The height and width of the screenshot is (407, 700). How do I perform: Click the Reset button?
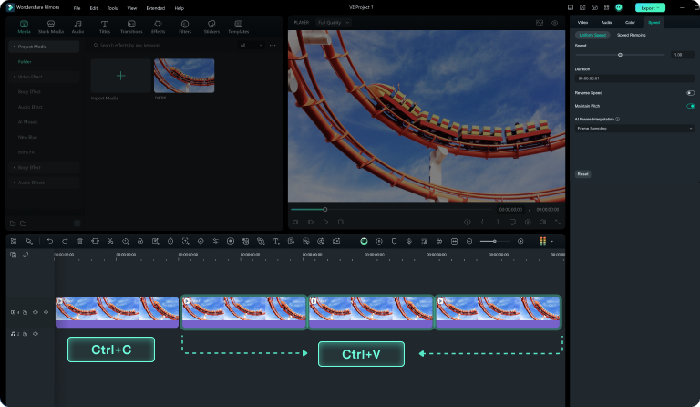point(582,173)
